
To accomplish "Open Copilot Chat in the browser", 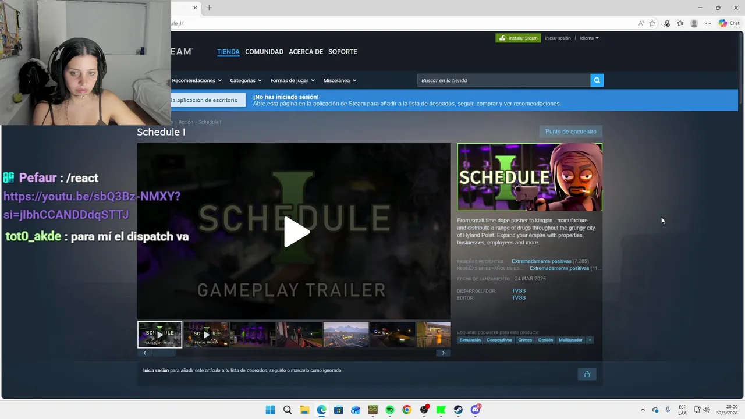I will point(729,23).
